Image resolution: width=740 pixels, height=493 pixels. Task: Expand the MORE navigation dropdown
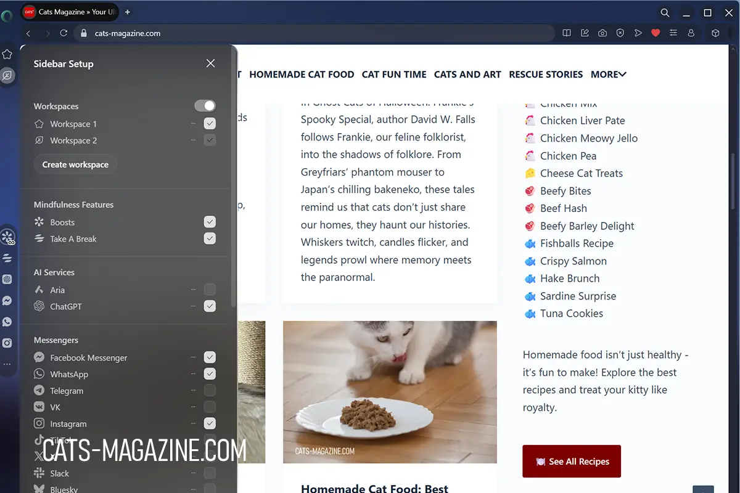[608, 75]
